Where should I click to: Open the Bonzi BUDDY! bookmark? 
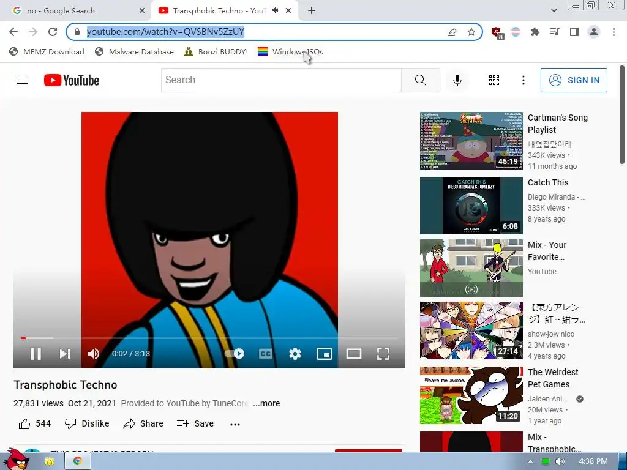tap(216, 52)
